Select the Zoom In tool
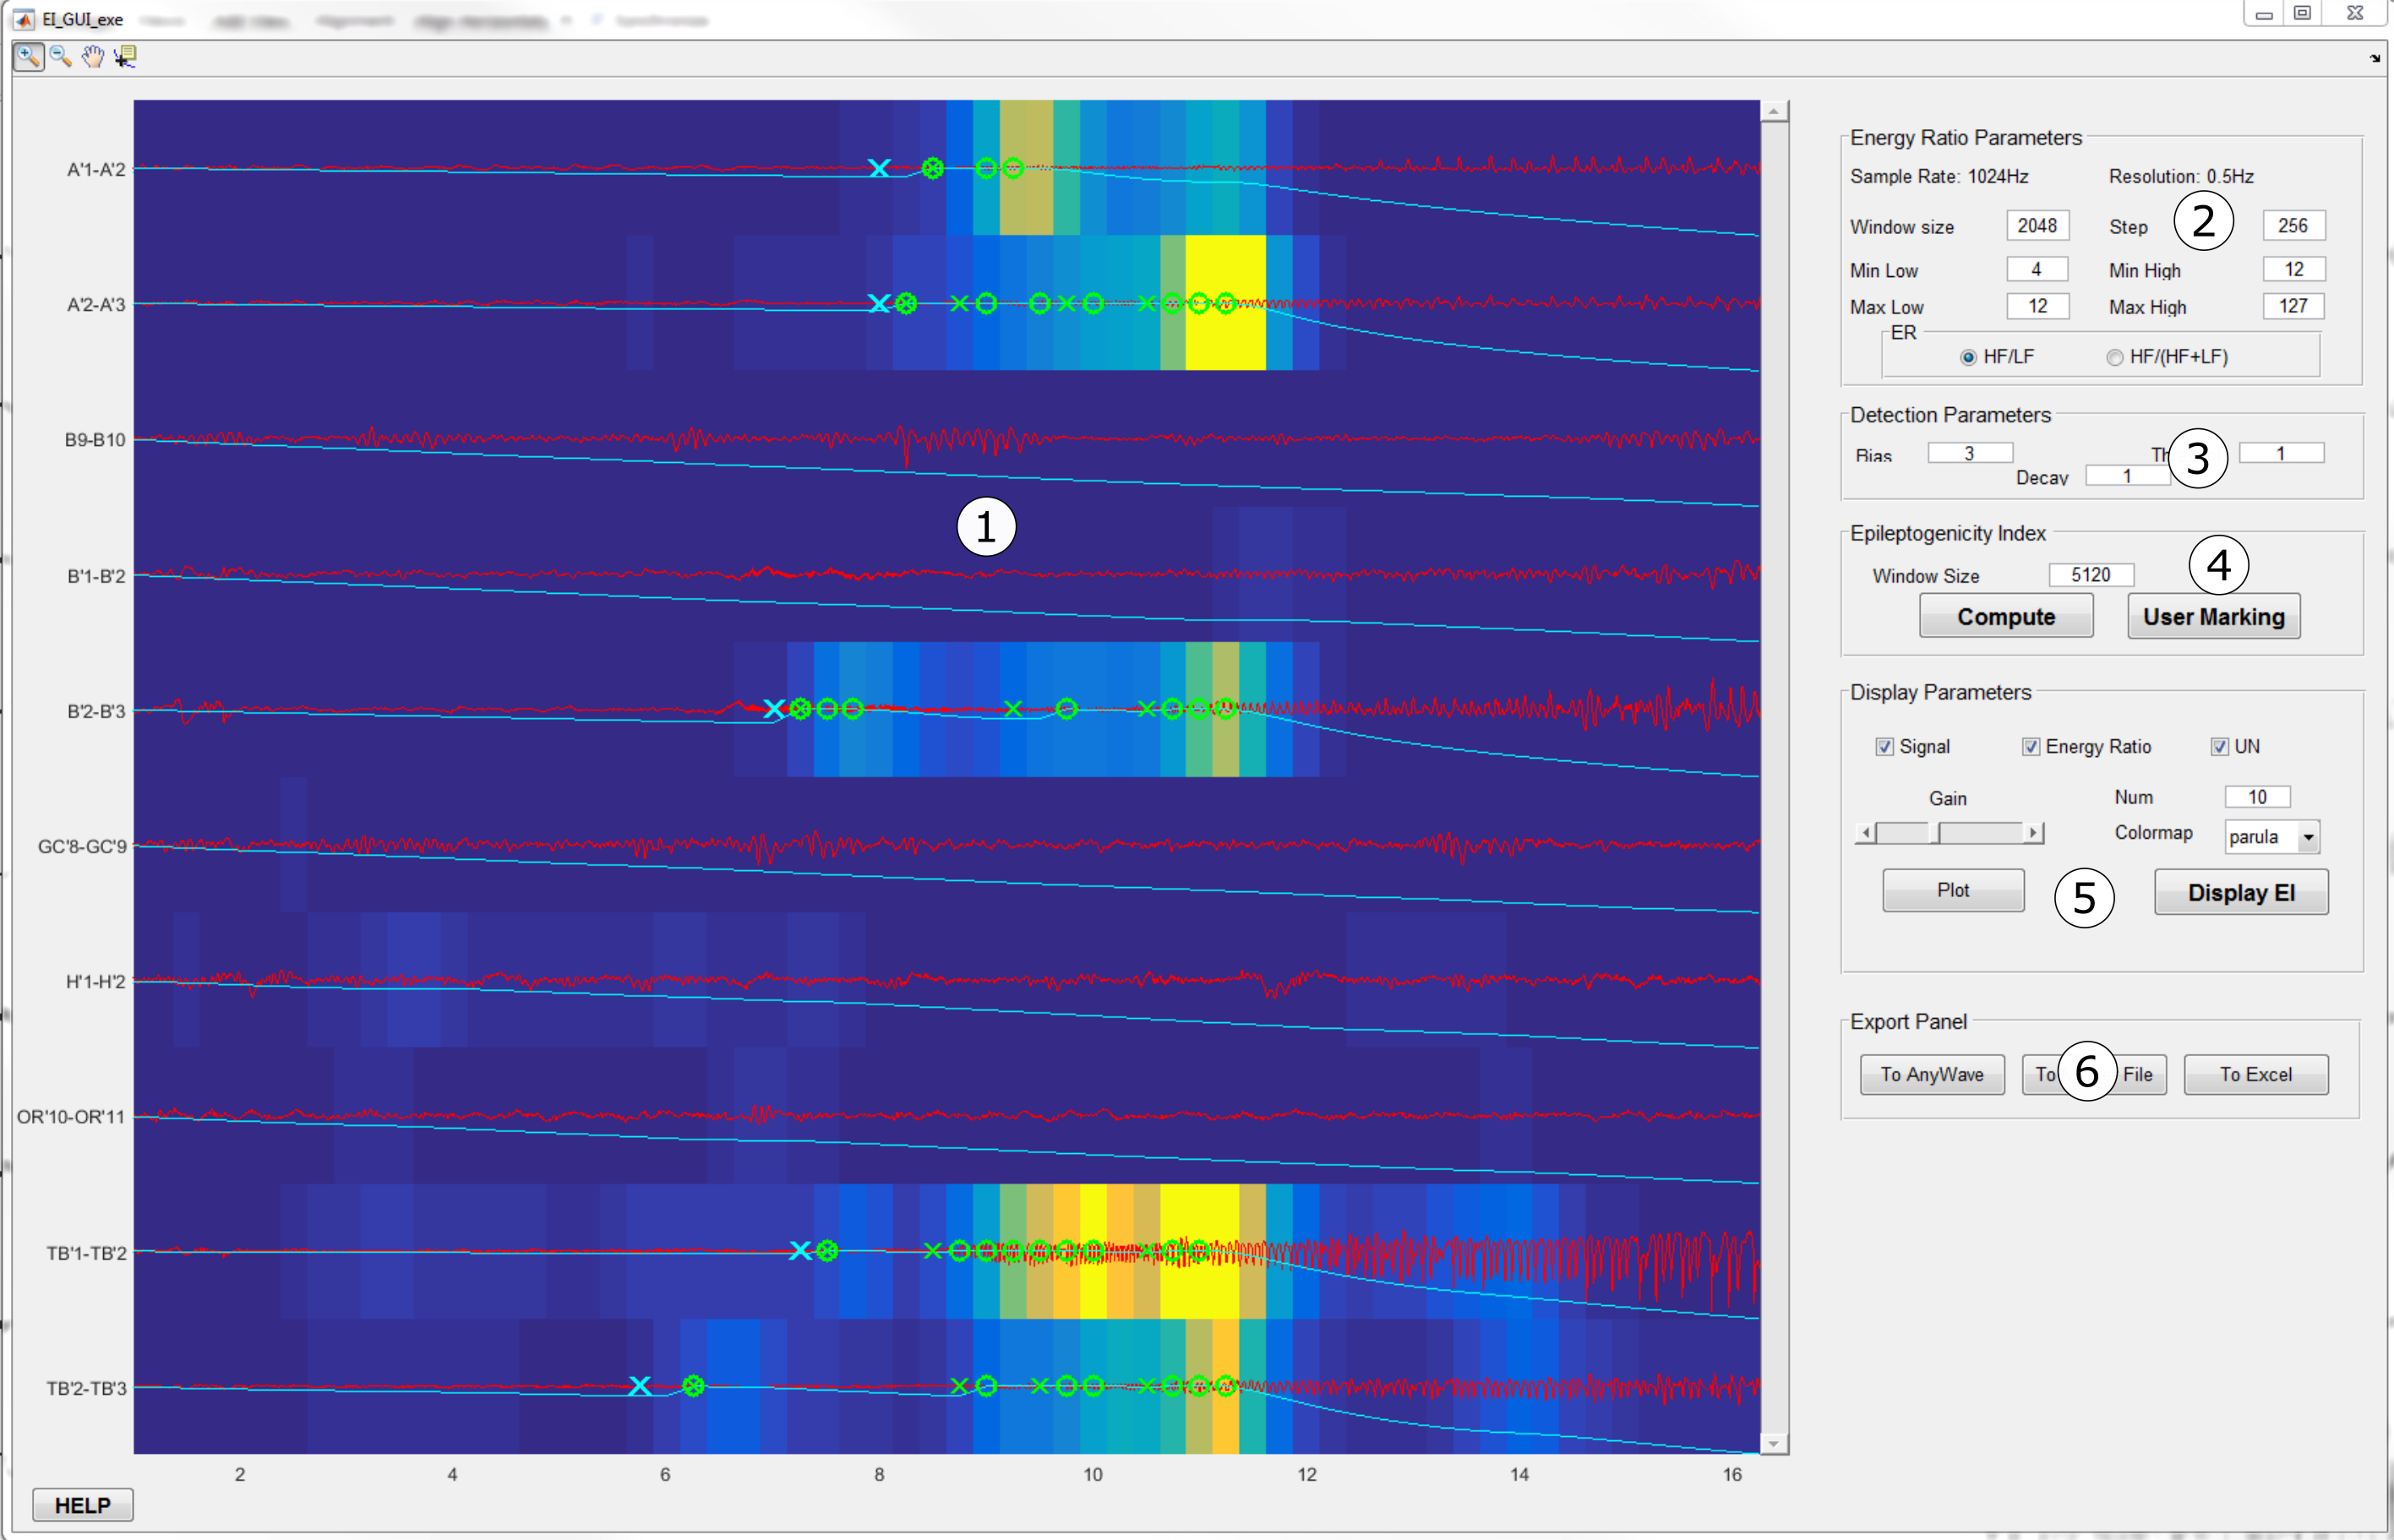2394x1540 pixels. pyautogui.click(x=28, y=57)
